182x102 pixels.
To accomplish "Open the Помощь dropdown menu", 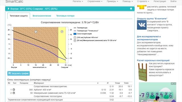I will [x=128, y=1].
